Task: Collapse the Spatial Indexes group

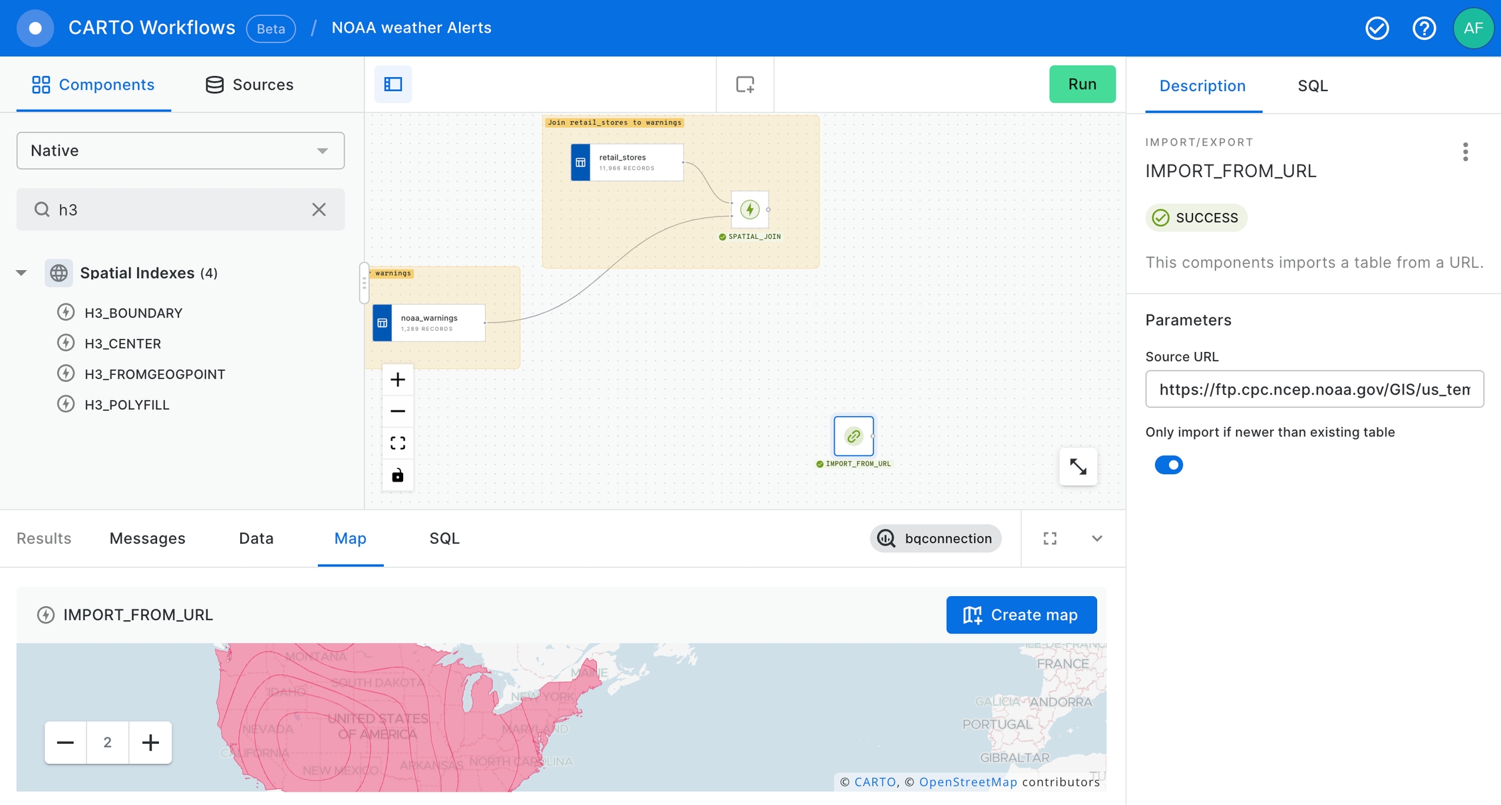Action: pos(21,273)
